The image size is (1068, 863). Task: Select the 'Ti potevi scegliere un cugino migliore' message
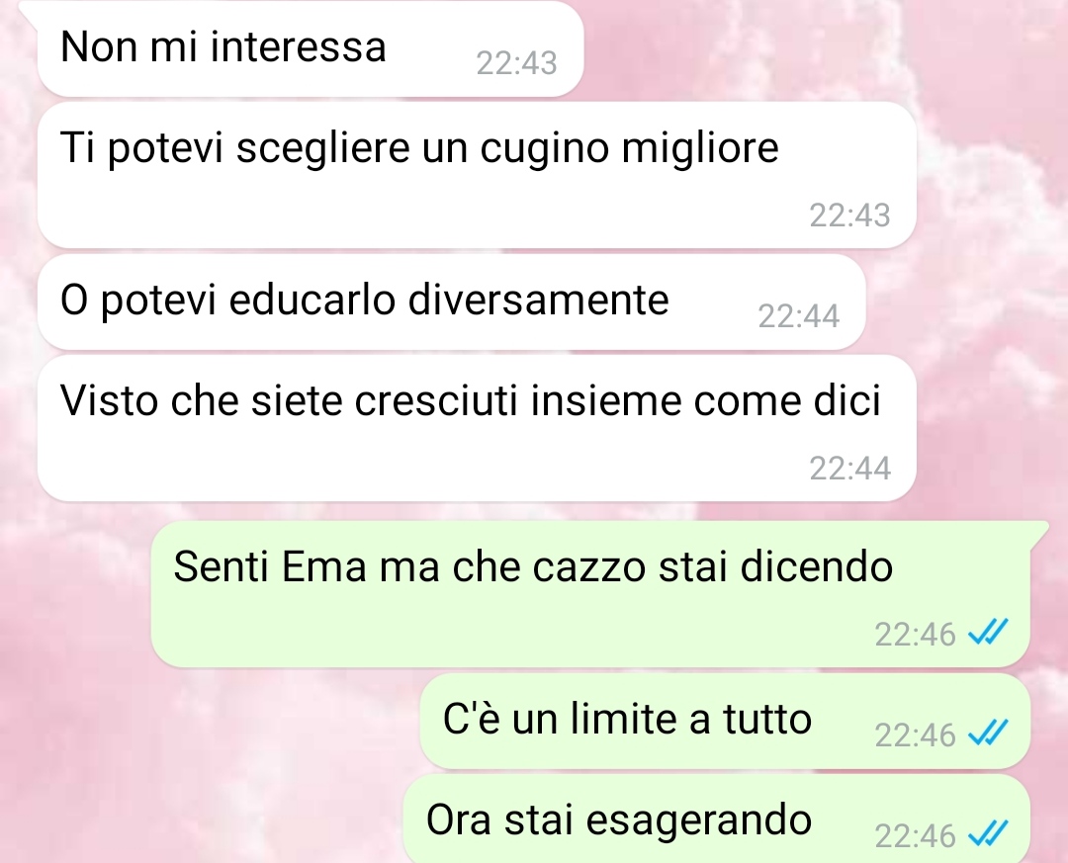(x=477, y=175)
